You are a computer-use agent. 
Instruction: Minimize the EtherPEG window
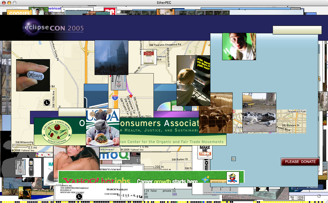pos(9,3)
